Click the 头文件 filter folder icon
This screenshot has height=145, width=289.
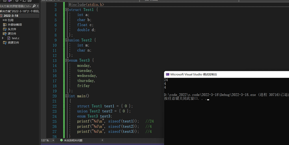click(5, 29)
